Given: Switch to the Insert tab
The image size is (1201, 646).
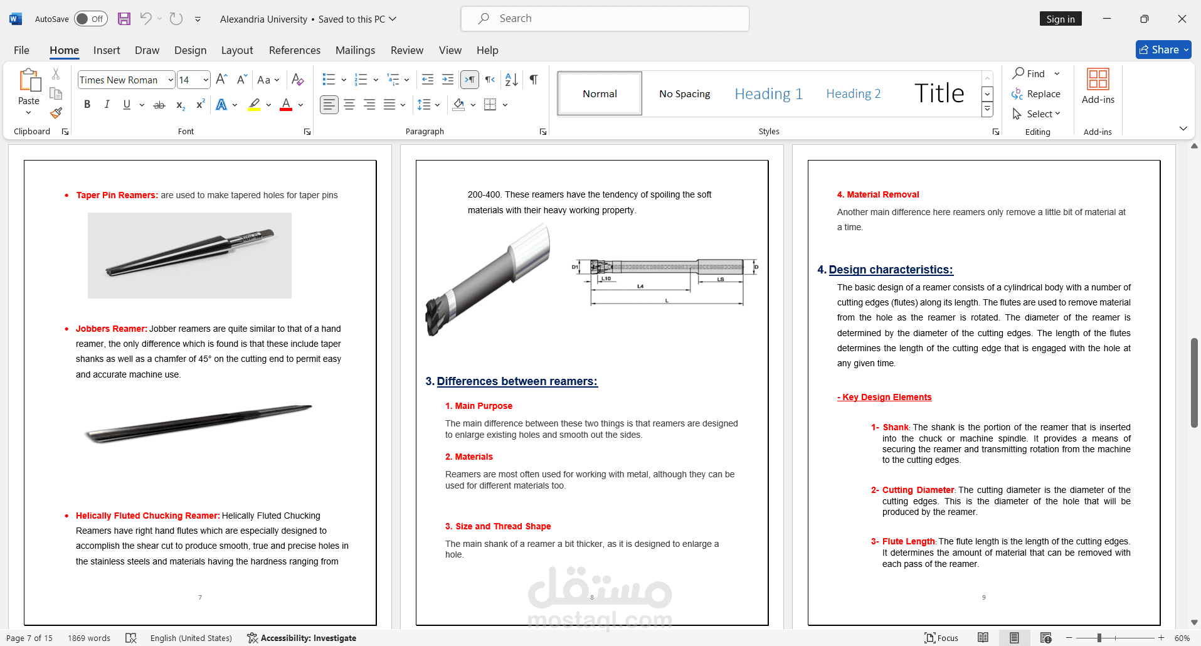Looking at the screenshot, I should coord(107,50).
